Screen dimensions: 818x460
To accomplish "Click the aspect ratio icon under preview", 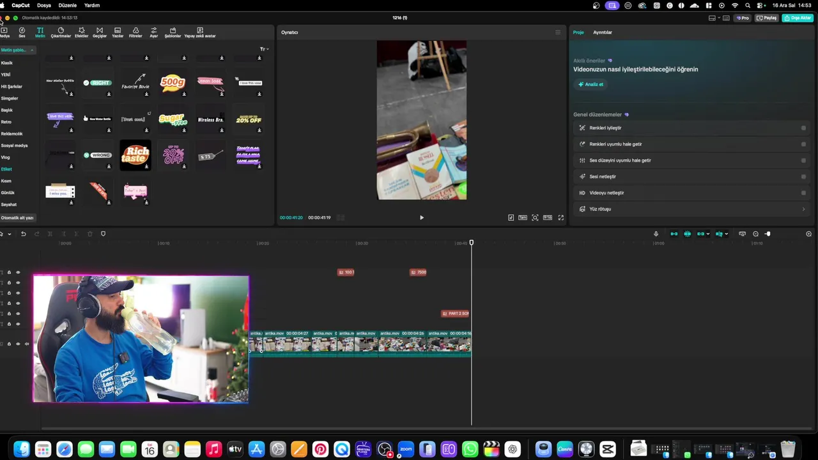I will pyautogui.click(x=547, y=218).
